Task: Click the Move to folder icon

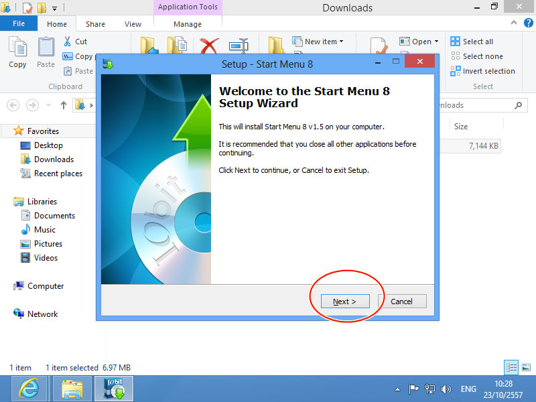Action: coord(149,46)
